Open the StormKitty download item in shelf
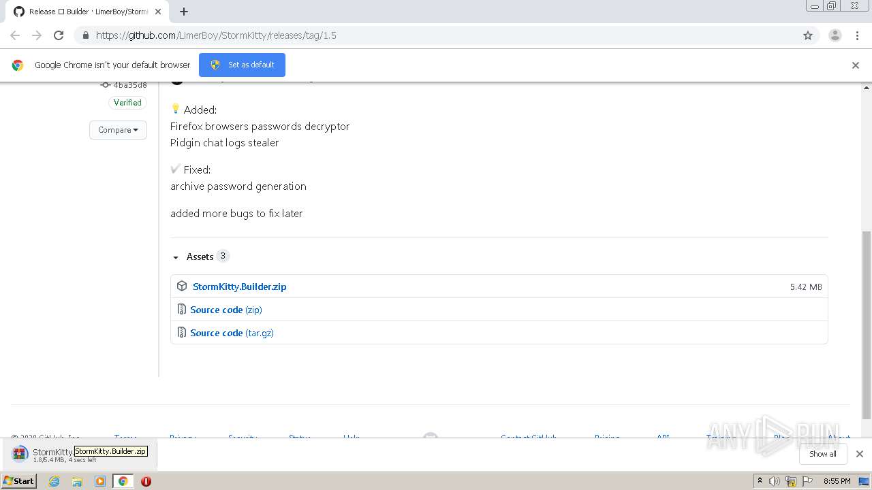This screenshot has width=872, height=490. point(78,454)
